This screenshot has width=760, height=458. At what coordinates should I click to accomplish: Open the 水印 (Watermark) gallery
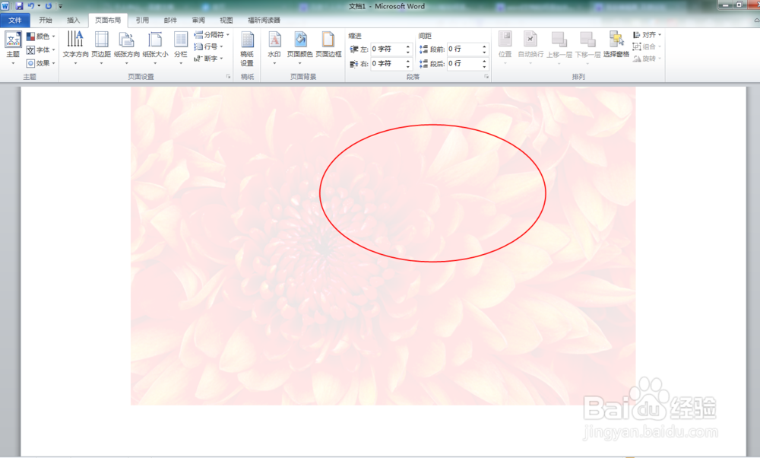point(274,48)
